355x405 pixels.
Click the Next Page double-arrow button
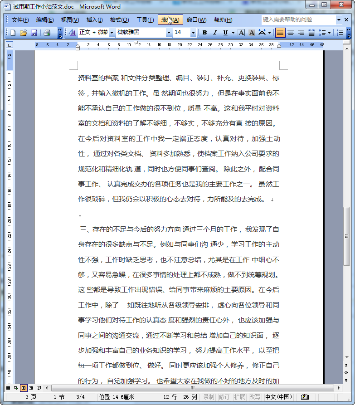(x=346, y=380)
